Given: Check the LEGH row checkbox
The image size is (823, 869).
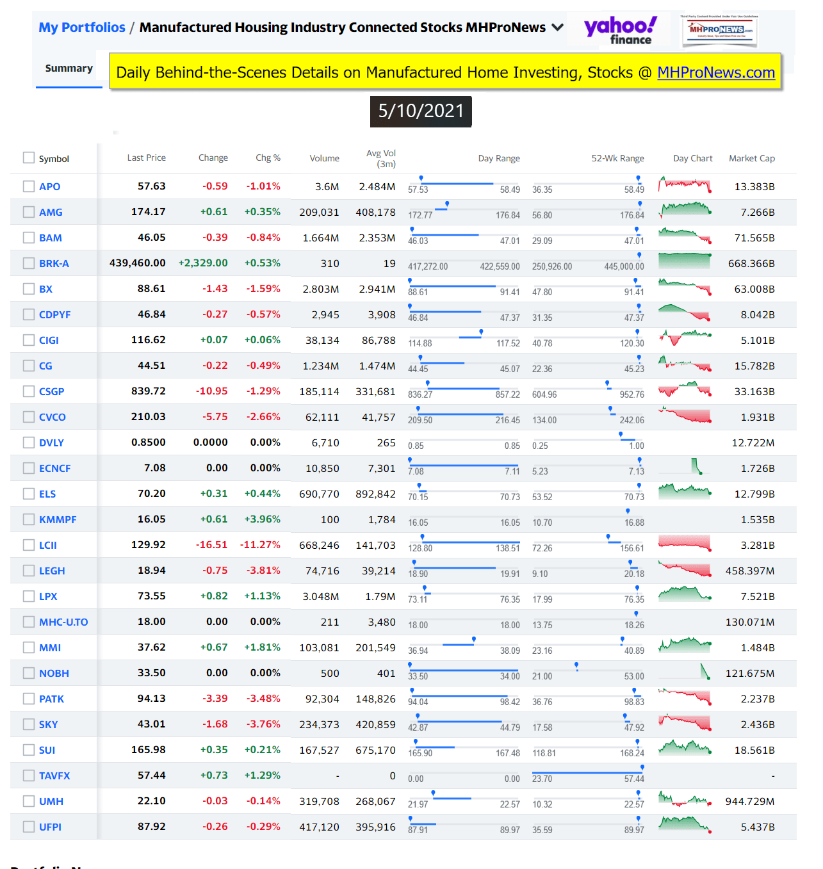Looking at the screenshot, I should tap(28, 571).
